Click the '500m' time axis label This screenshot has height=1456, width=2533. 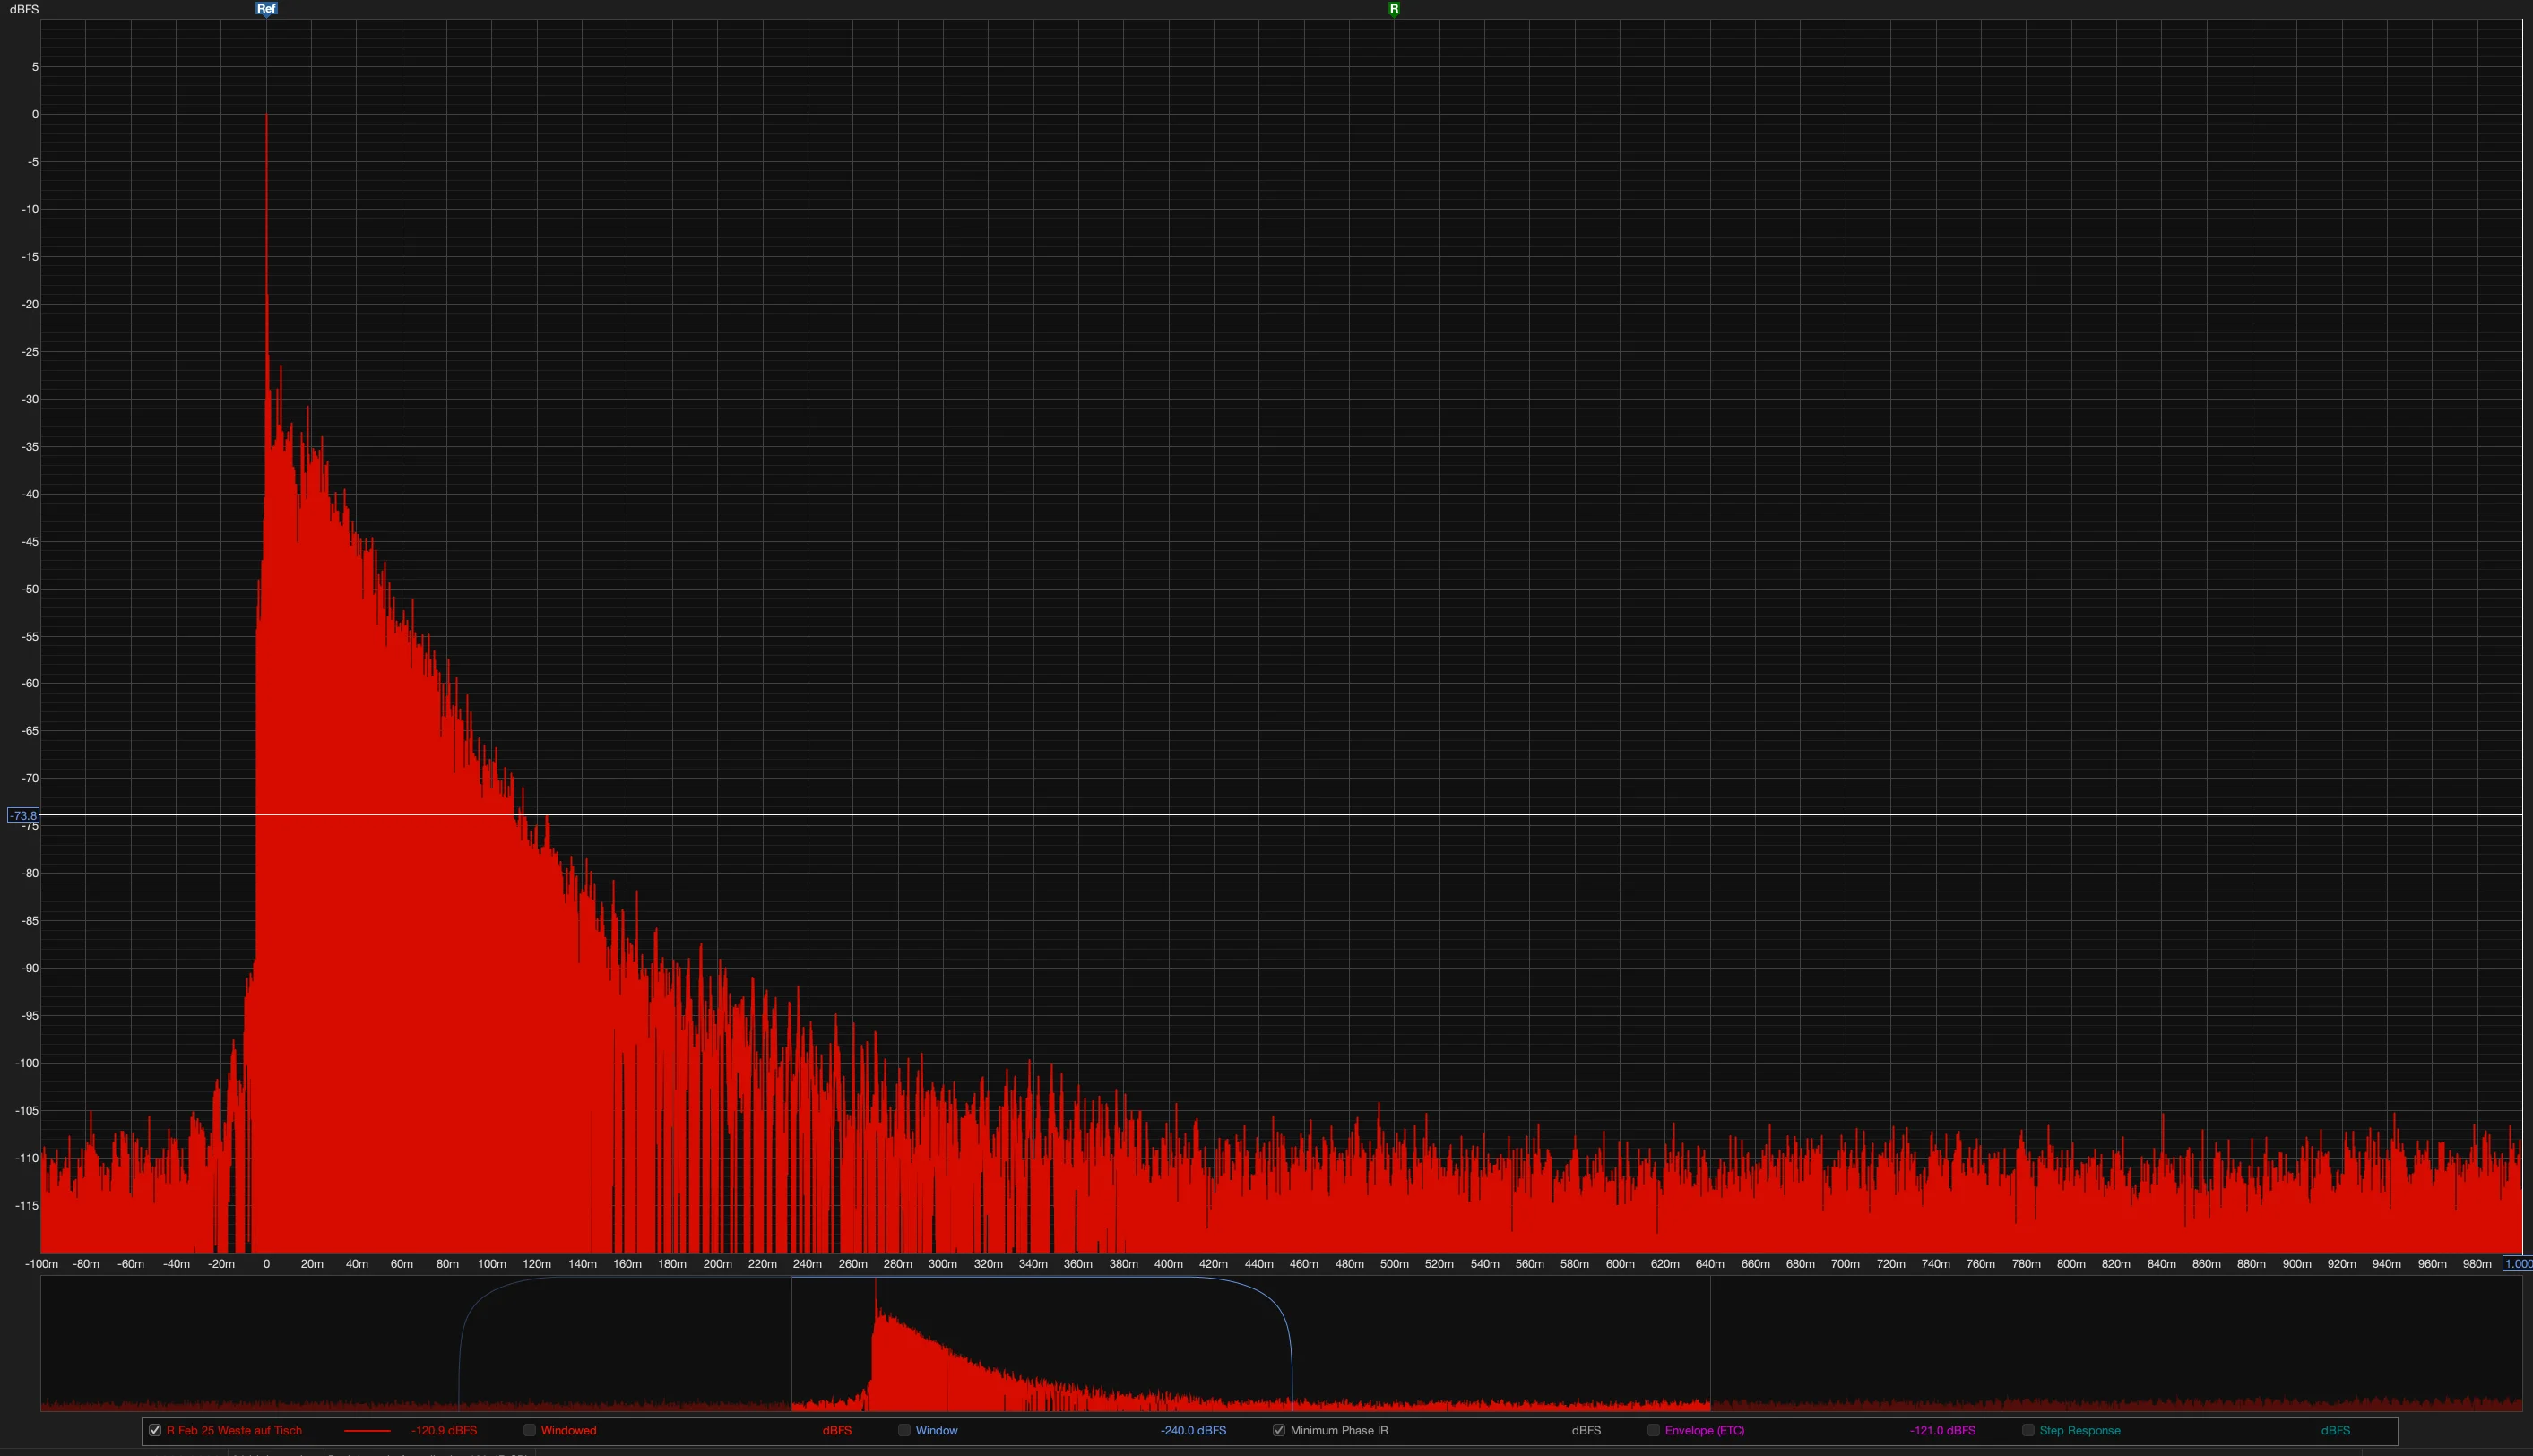pos(1394,1264)
